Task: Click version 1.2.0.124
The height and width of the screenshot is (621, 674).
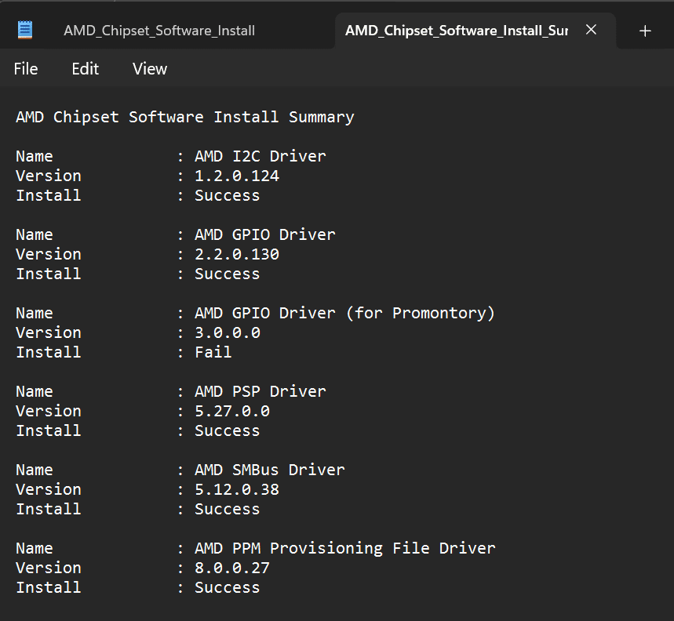Action: (237, 176)
